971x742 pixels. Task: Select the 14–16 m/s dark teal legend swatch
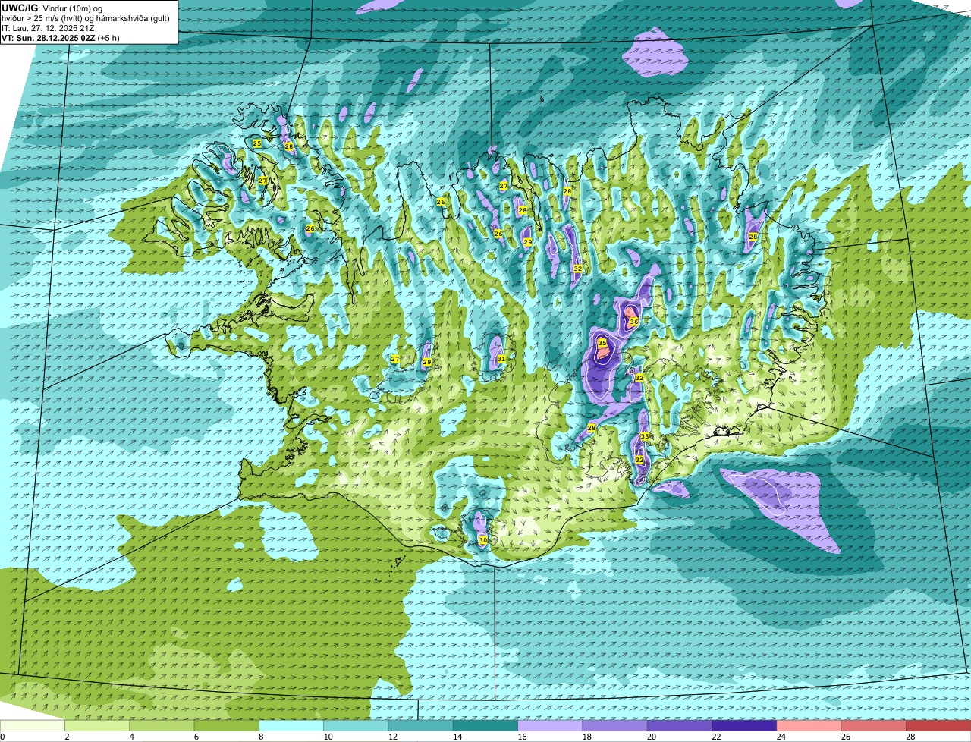[x=485, y=725]
